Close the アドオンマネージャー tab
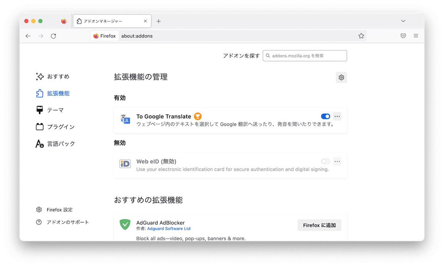 [x=145, y=21]
